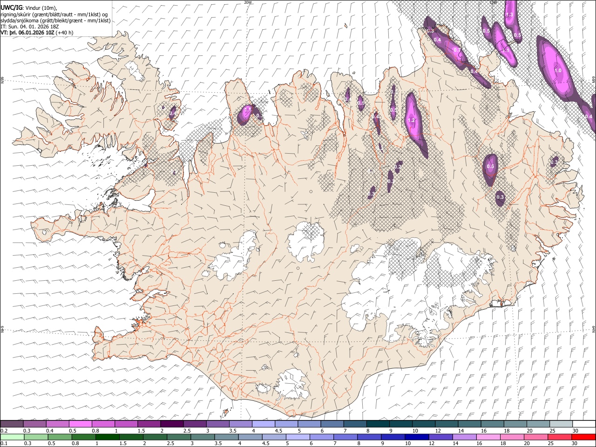Click the crimson 25 swatch on rain scale
This screenshot has height=447, width=596.
coord(560,437)
